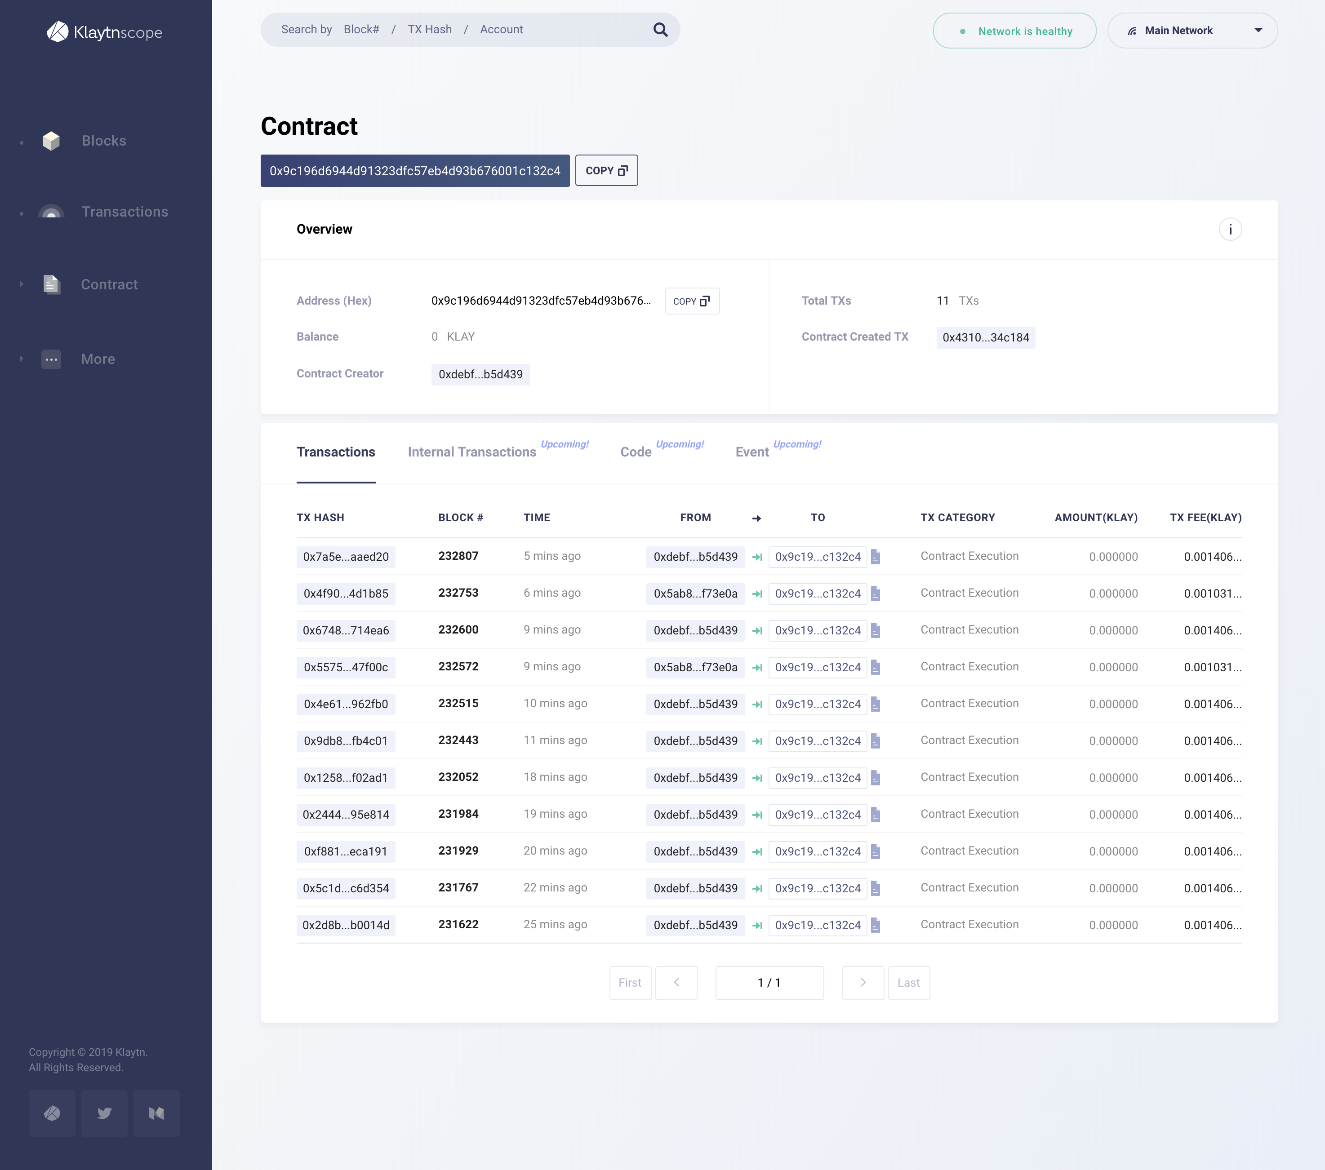Open the Twitter link in sidebar footer
The height and width of the screenshot is (1170, 1325).
click(x=104, y=1113)
